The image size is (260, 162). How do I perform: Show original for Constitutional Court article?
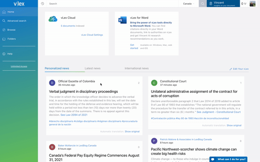click(234, 125)
